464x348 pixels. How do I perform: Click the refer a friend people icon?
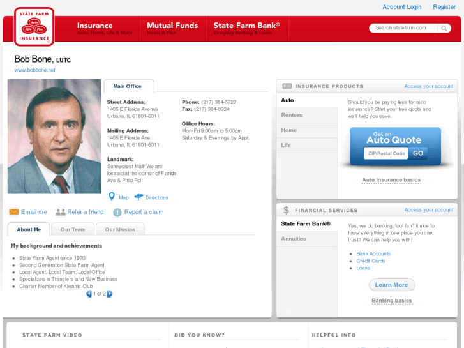click(61, 212)
